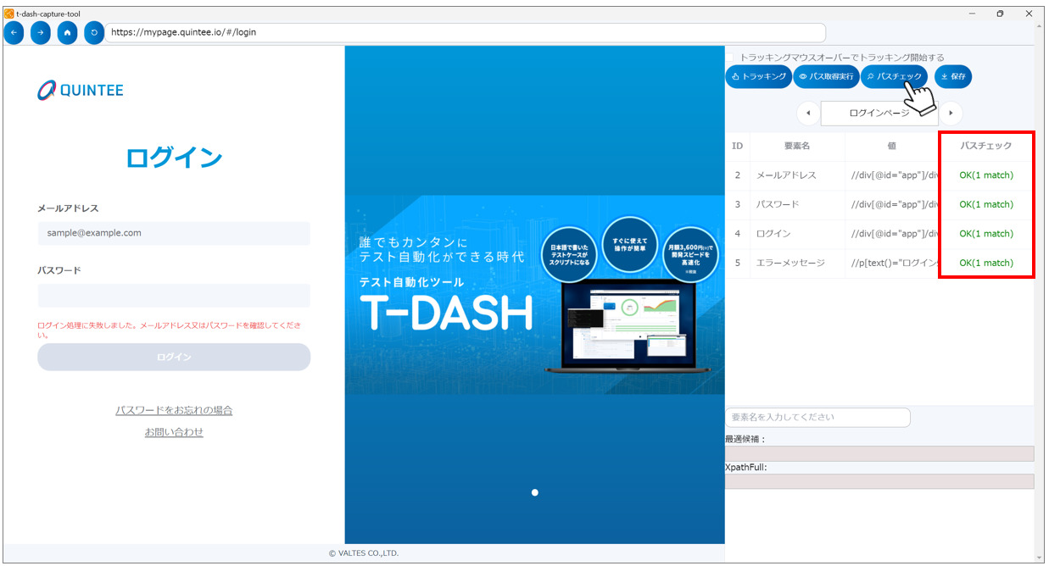
Task: Go to the home page icon
Action: [67, 32]
